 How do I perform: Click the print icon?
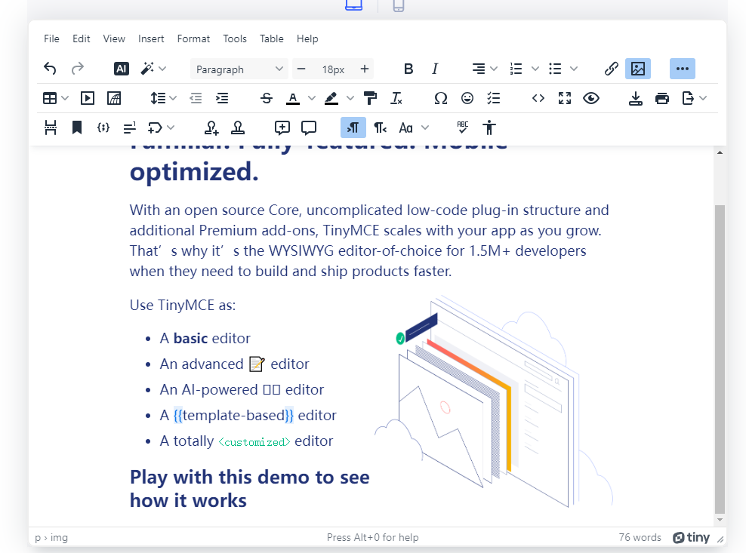tap(662, 98)
